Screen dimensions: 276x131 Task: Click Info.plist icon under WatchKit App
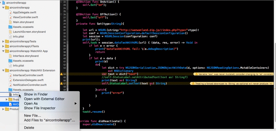[x=11, y=65]
